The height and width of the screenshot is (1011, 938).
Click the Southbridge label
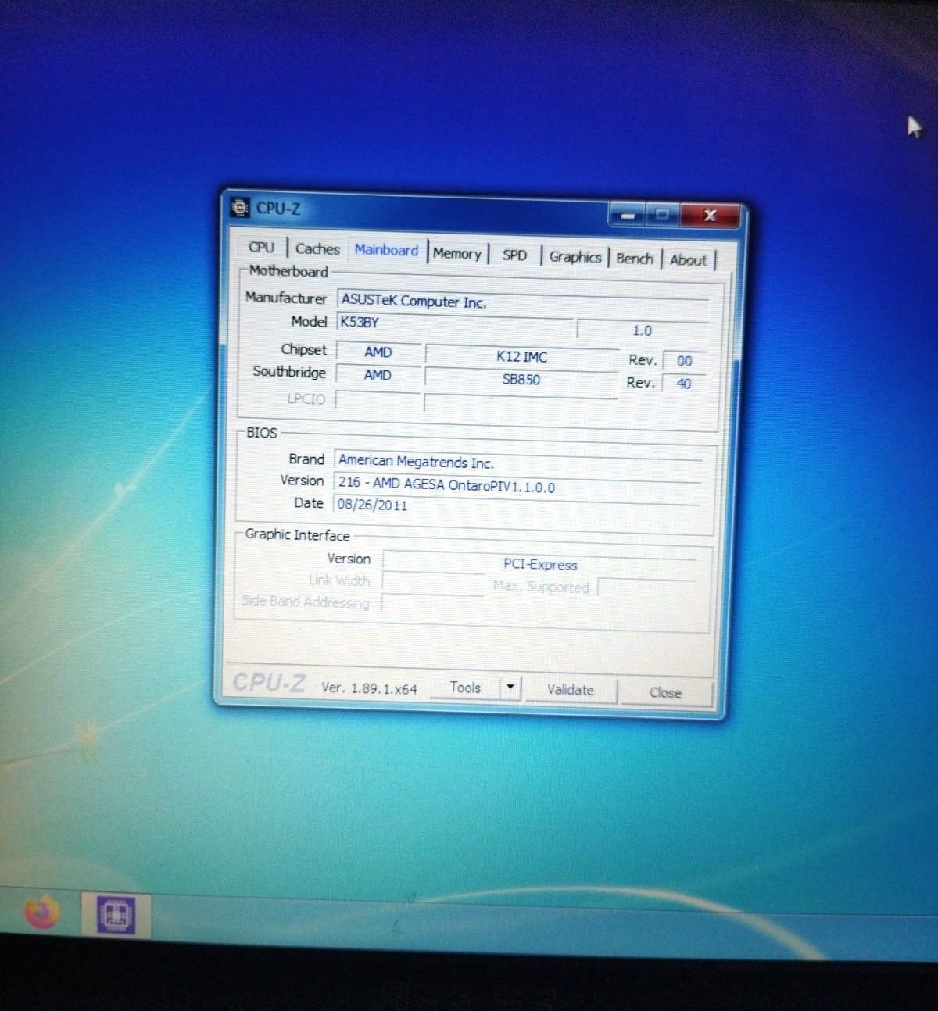click(x=289, y=372)
